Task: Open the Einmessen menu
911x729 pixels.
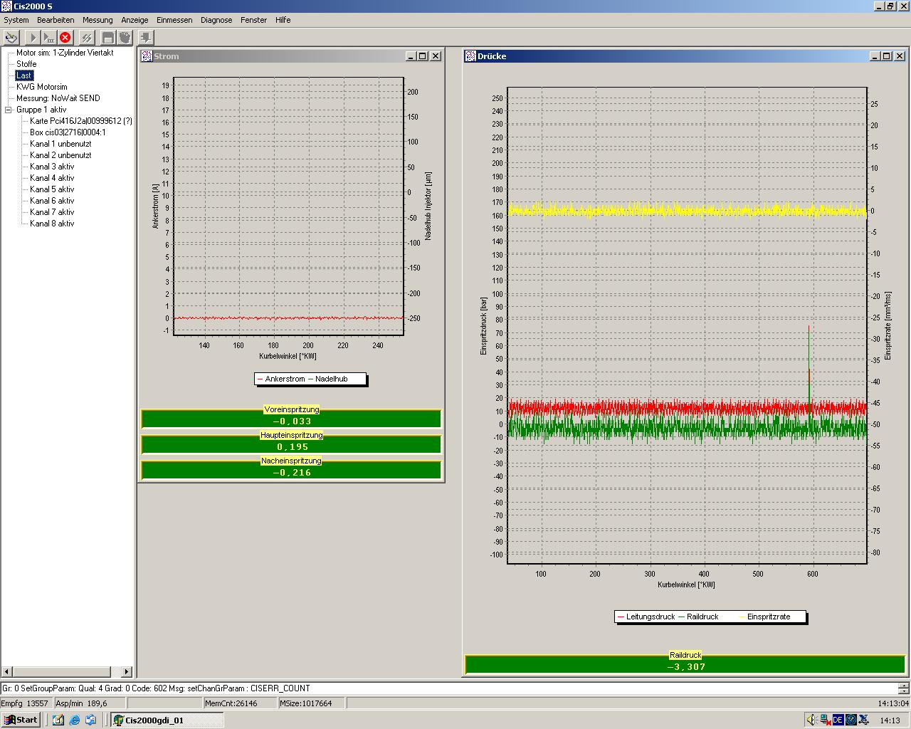Action: pyautogui.click(x=174, y=20)
